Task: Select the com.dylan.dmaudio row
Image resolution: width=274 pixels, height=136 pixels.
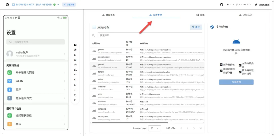Action: point(147,110)
